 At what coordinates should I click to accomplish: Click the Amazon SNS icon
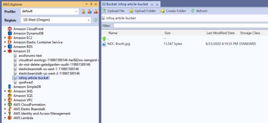coord(10,91)
